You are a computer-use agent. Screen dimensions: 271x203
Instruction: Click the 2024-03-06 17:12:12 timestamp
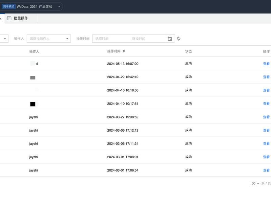[123, 130]
